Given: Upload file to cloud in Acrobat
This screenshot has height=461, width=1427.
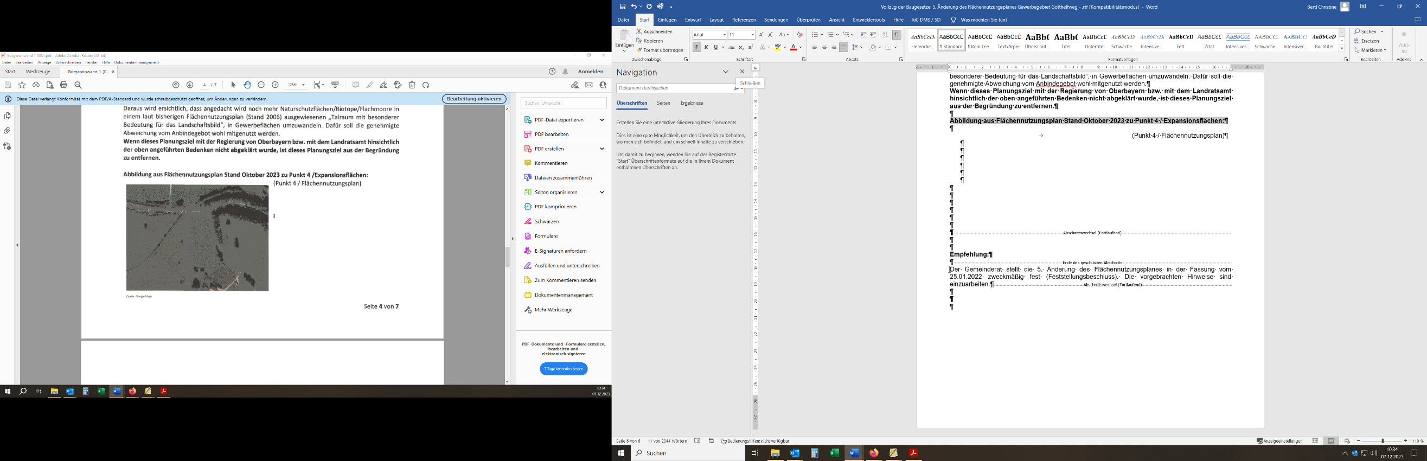Looking at the screenshot, I should pyautogui.click(x=36, y=85).
